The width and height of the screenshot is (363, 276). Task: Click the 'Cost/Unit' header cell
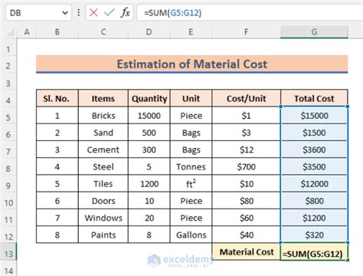point(246,98)
